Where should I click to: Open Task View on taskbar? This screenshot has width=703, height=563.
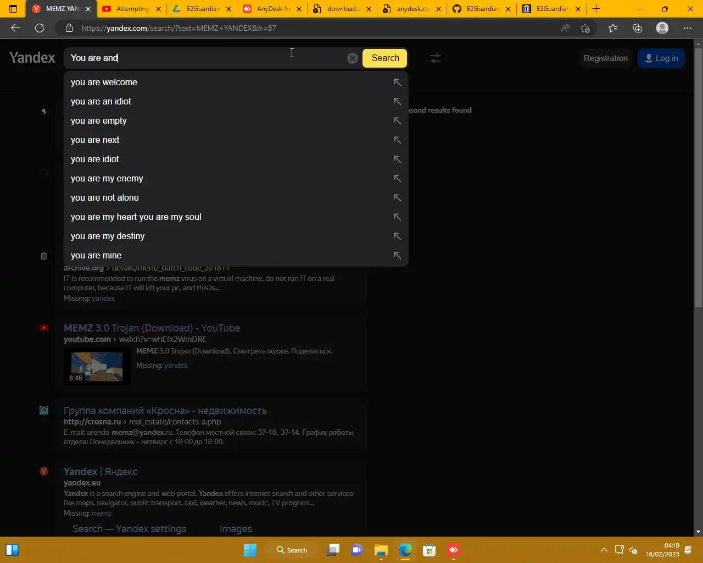(333, 550)
